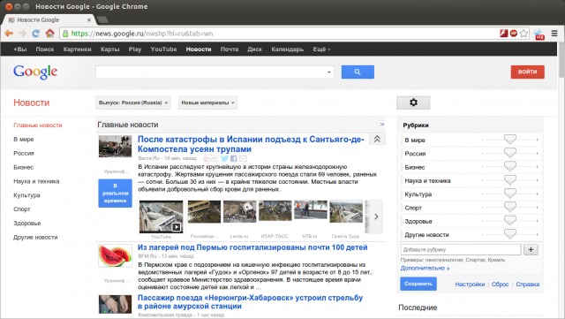
Task: Select Наука и техника in left sidebar
Action: [36, 181]
